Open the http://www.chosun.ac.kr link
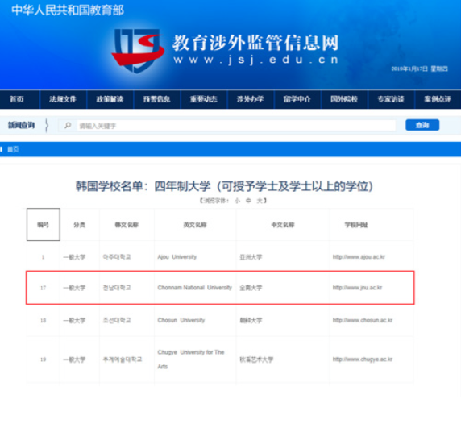 (363, 320)
